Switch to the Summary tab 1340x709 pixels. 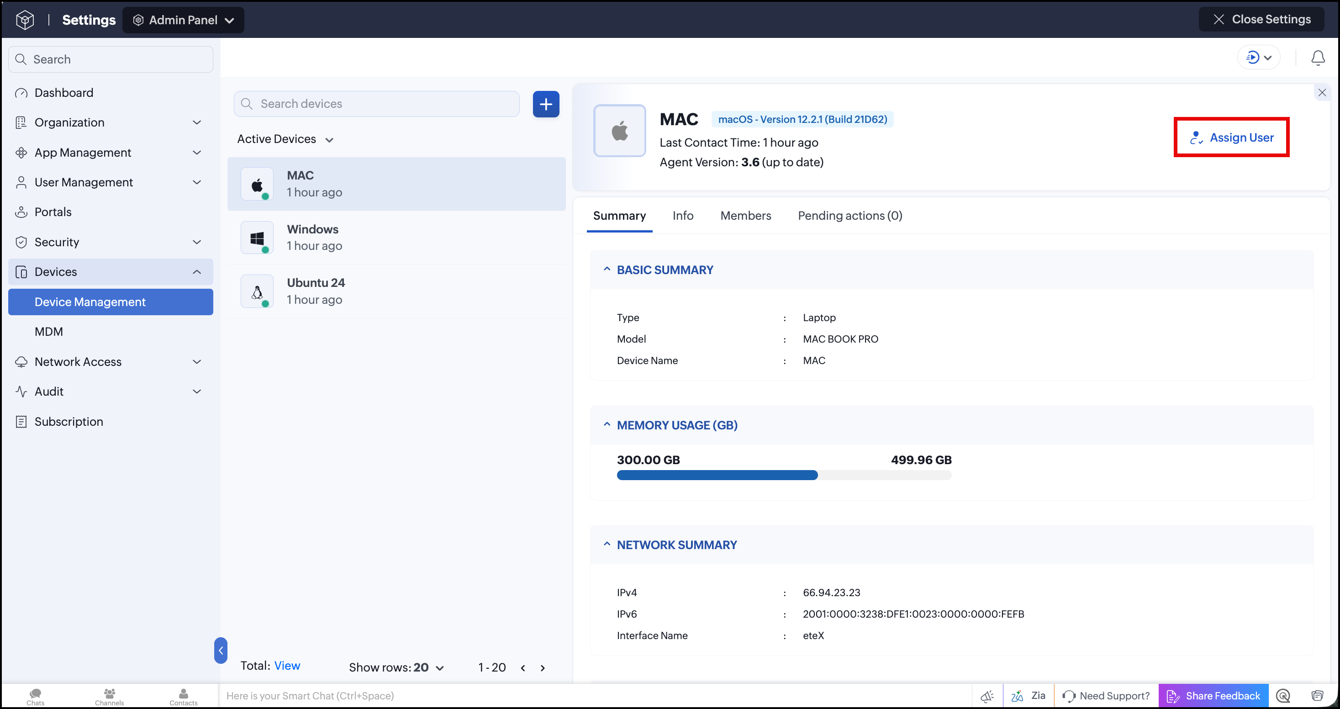[x=619, y=216]
